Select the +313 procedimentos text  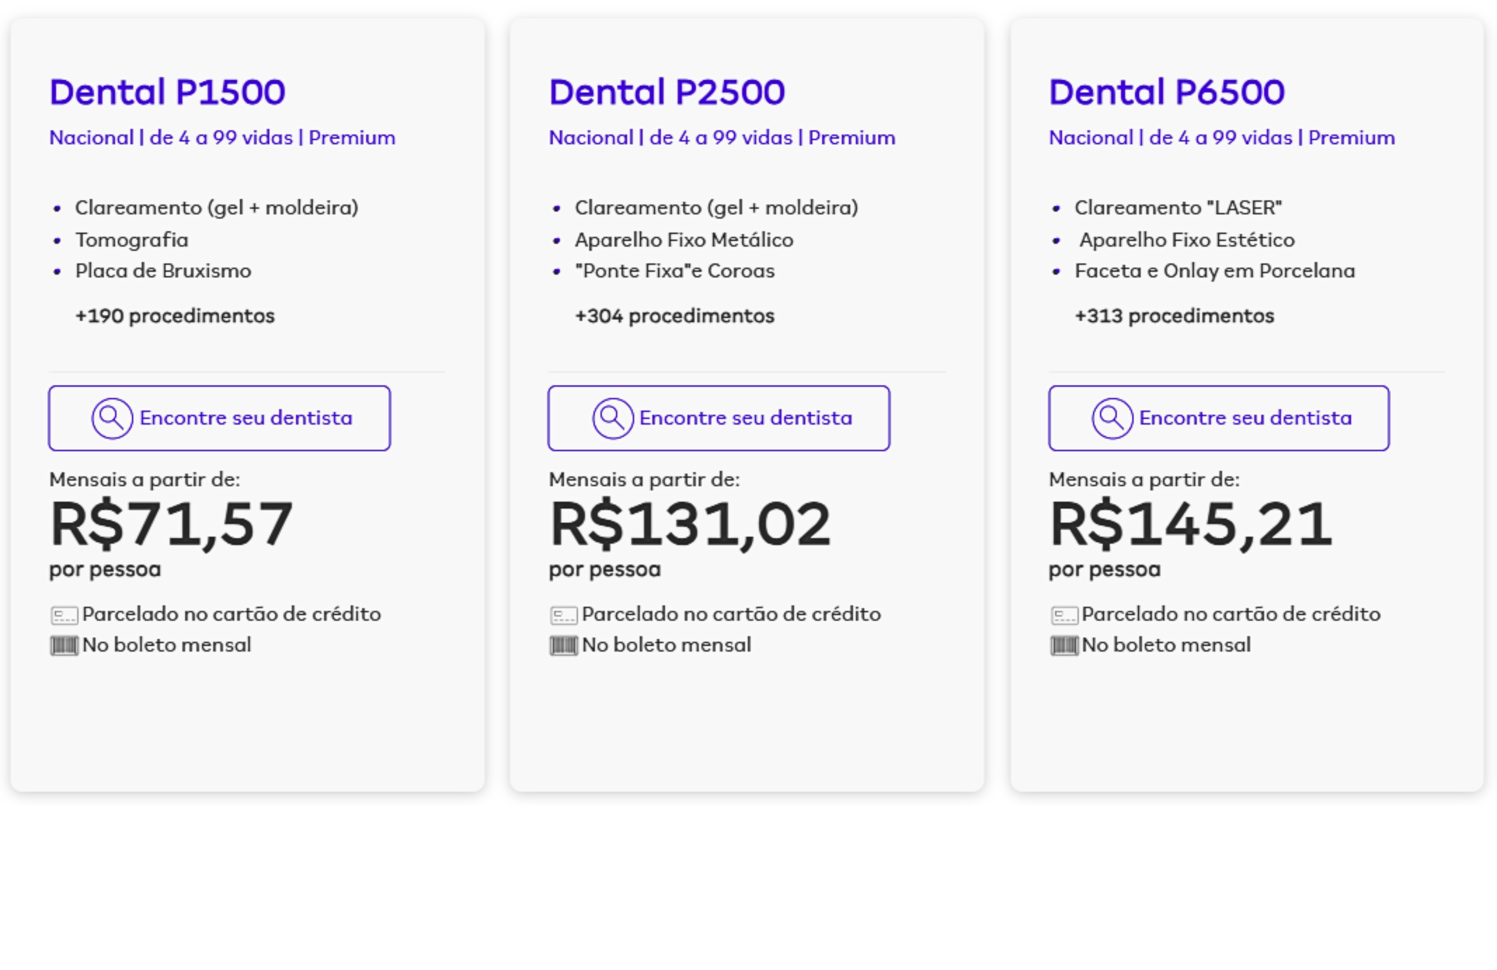coord(1175,315)
